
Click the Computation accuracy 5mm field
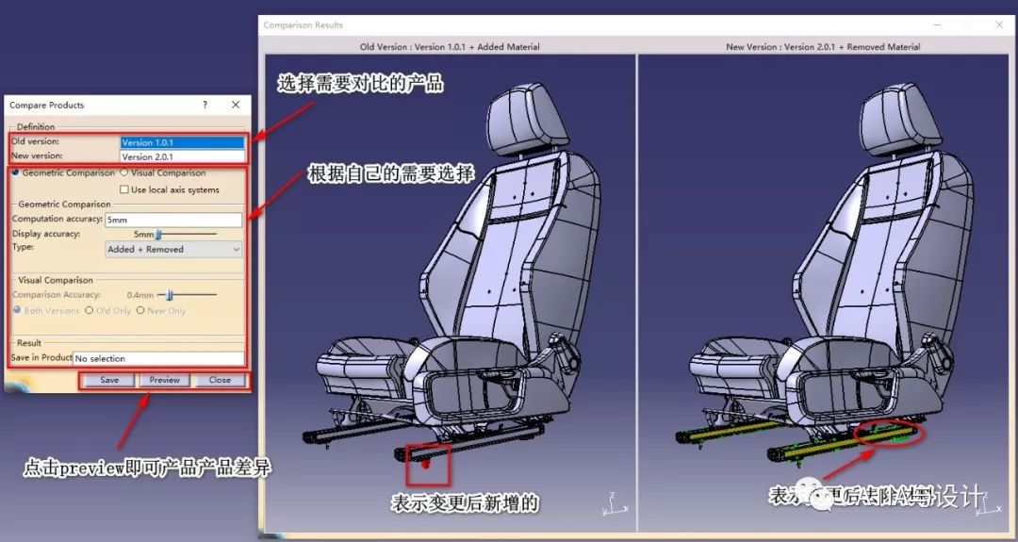pyautogui.click(x=173, y=220)
